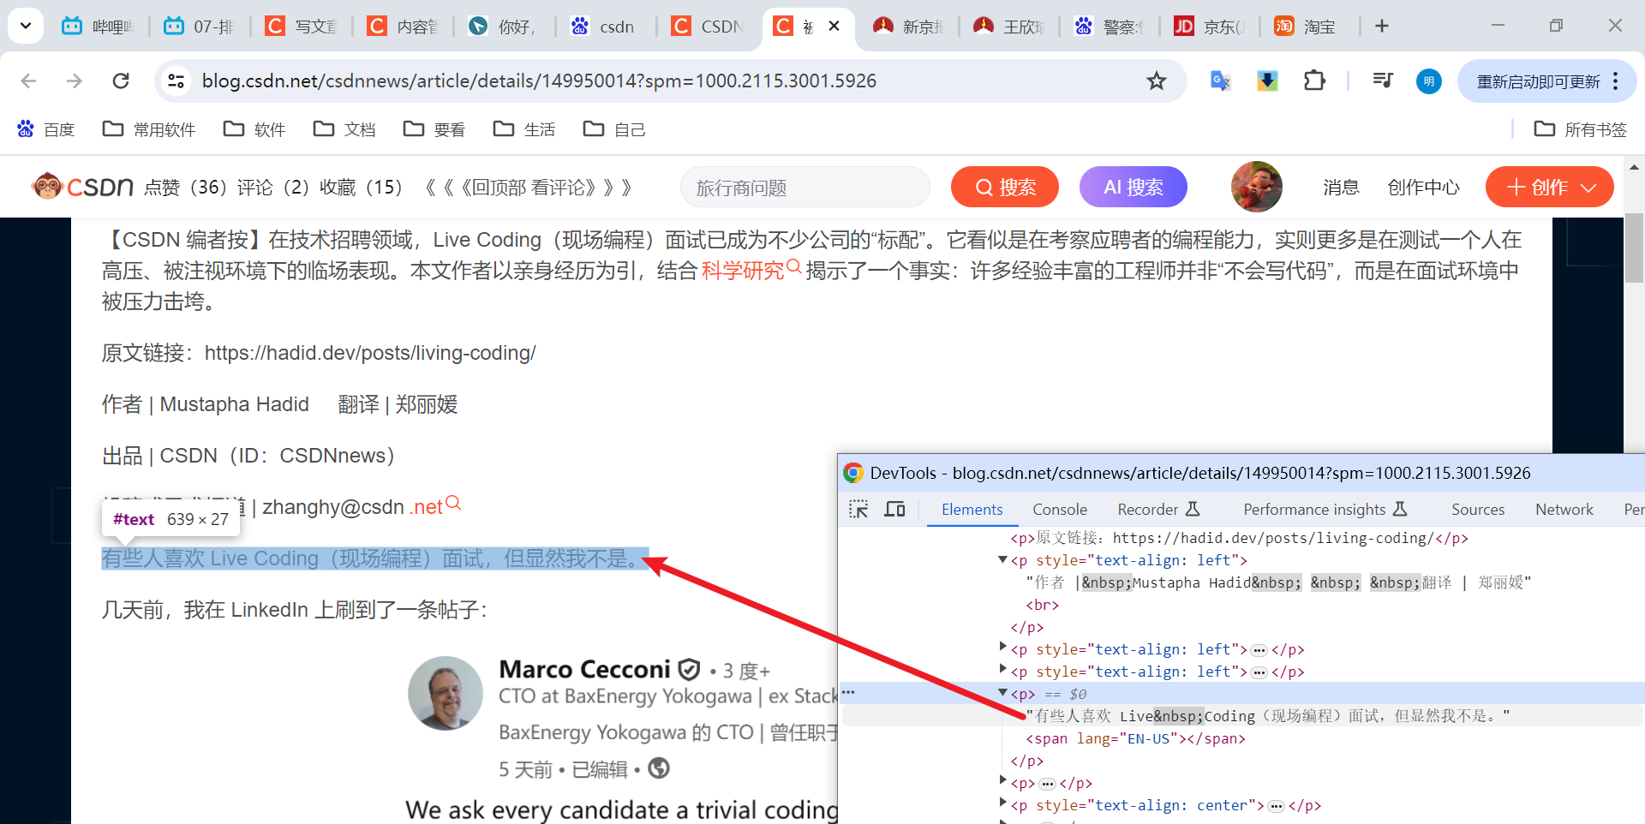Click the Chrome icon in DevTools title
1645x824 pixels.
[853, 473]
